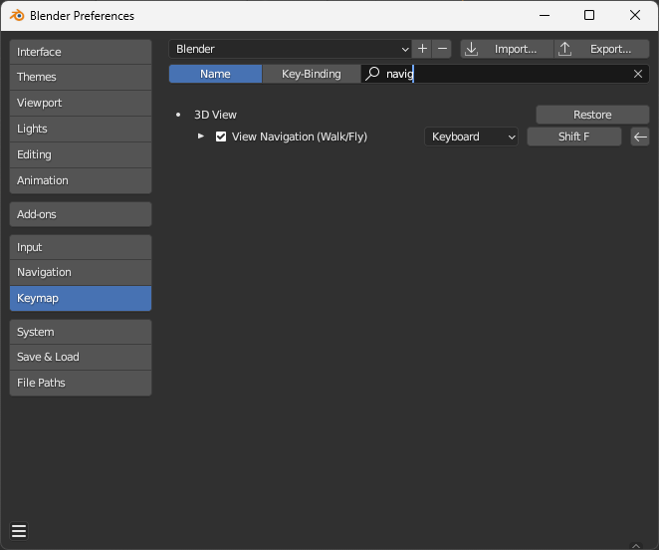
Task: Click the add keymap preset plus icon
Action: tap(422, 49)
